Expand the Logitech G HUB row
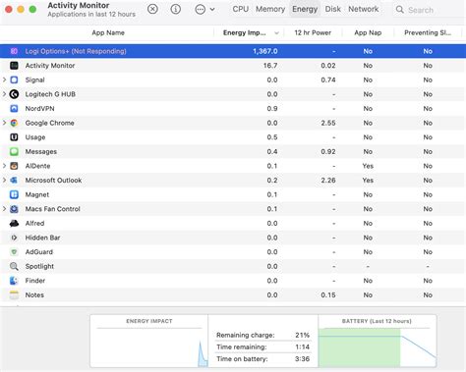Viewport: 466px width, 372px height. (x=4, y=94)
